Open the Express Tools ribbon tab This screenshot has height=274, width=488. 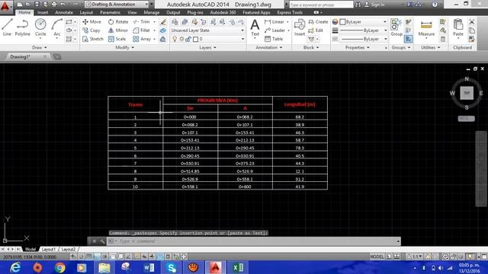coord(290,12)
